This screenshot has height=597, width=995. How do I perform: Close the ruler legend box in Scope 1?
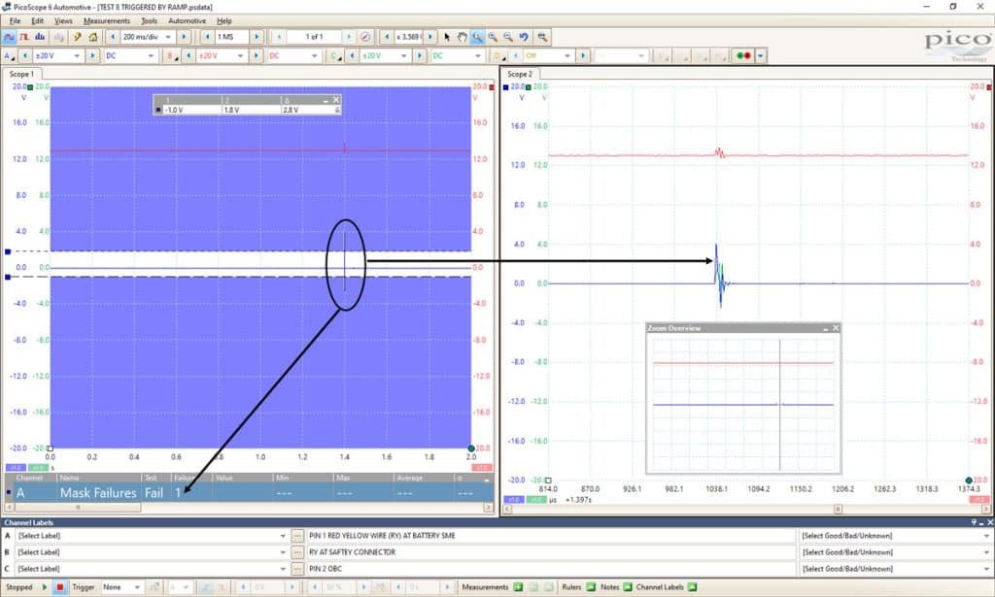coord(336,99)
